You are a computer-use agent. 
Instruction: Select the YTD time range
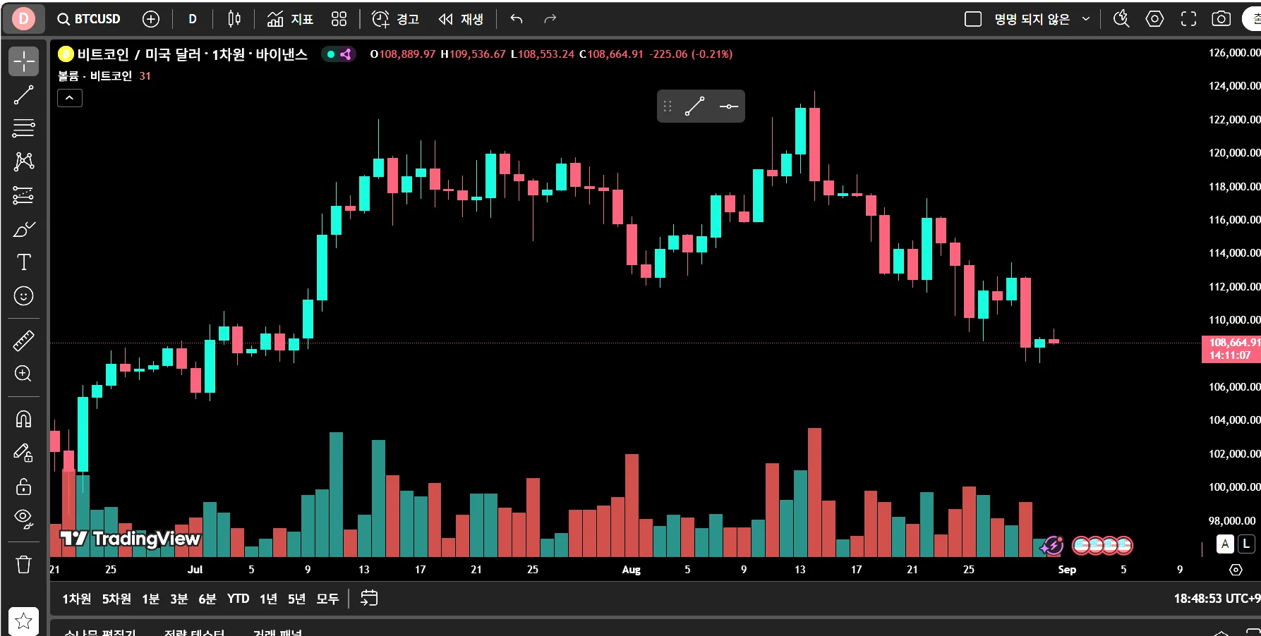pyautogui.click(x=238, y=599)
